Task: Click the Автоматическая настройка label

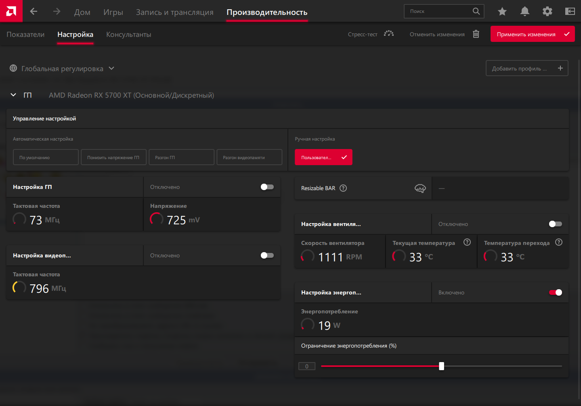Action: pyautogui.click(x=43, y=139)
